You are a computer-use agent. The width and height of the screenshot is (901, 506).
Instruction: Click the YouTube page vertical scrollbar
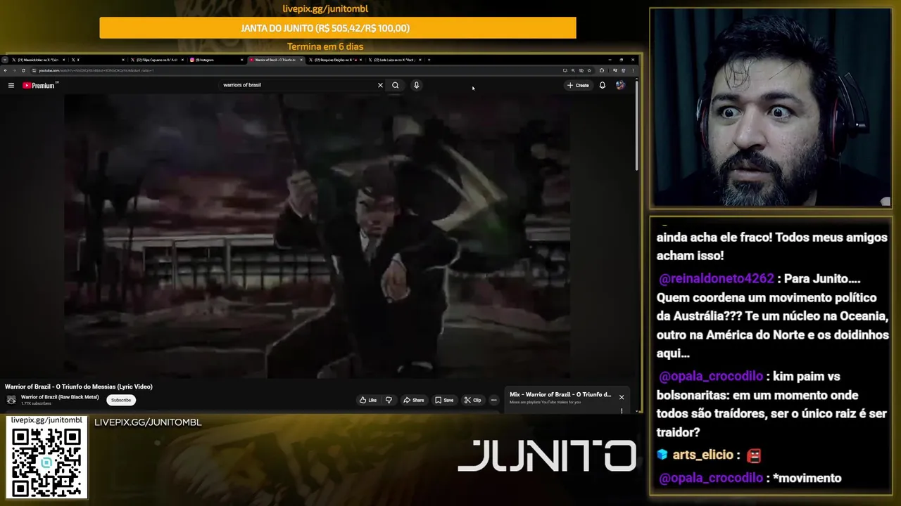pos(637,124)
